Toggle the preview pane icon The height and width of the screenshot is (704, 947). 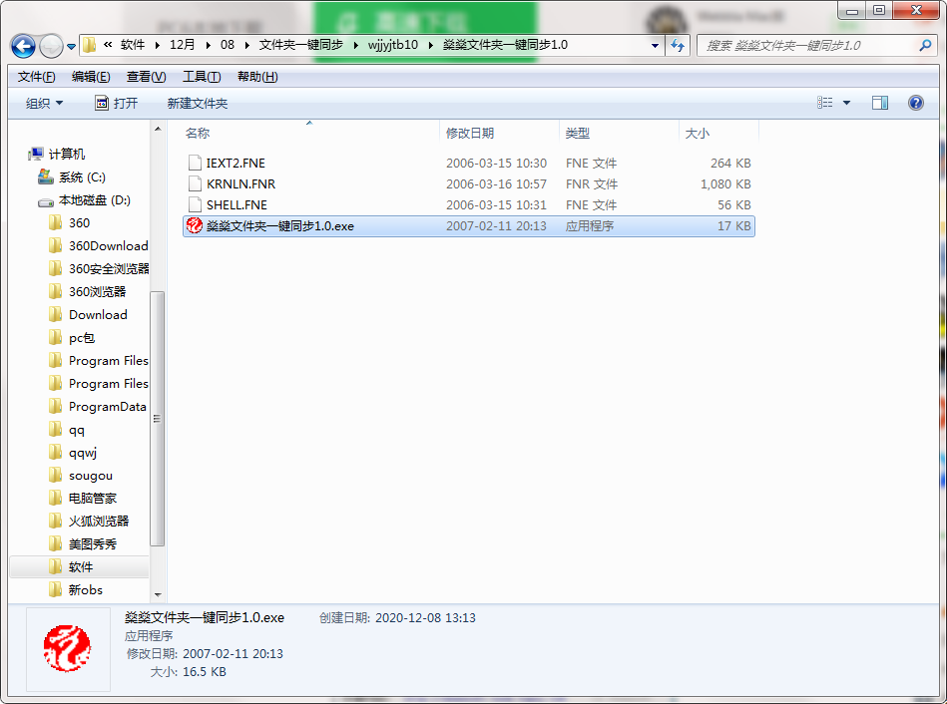(879, 102)
